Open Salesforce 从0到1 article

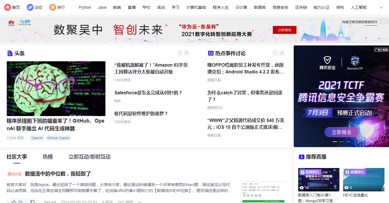tap(148, 93)
